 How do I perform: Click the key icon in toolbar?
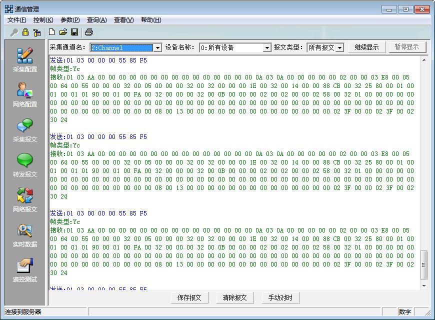pos(14,32)
